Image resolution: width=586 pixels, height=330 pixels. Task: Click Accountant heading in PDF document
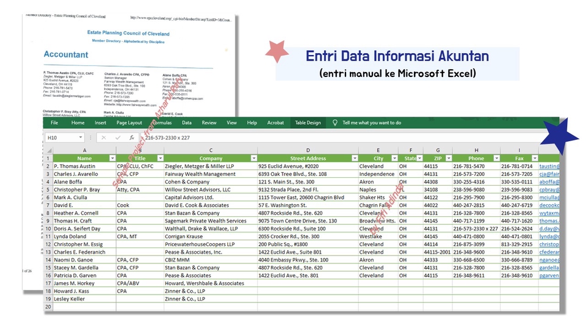[66, 54]
